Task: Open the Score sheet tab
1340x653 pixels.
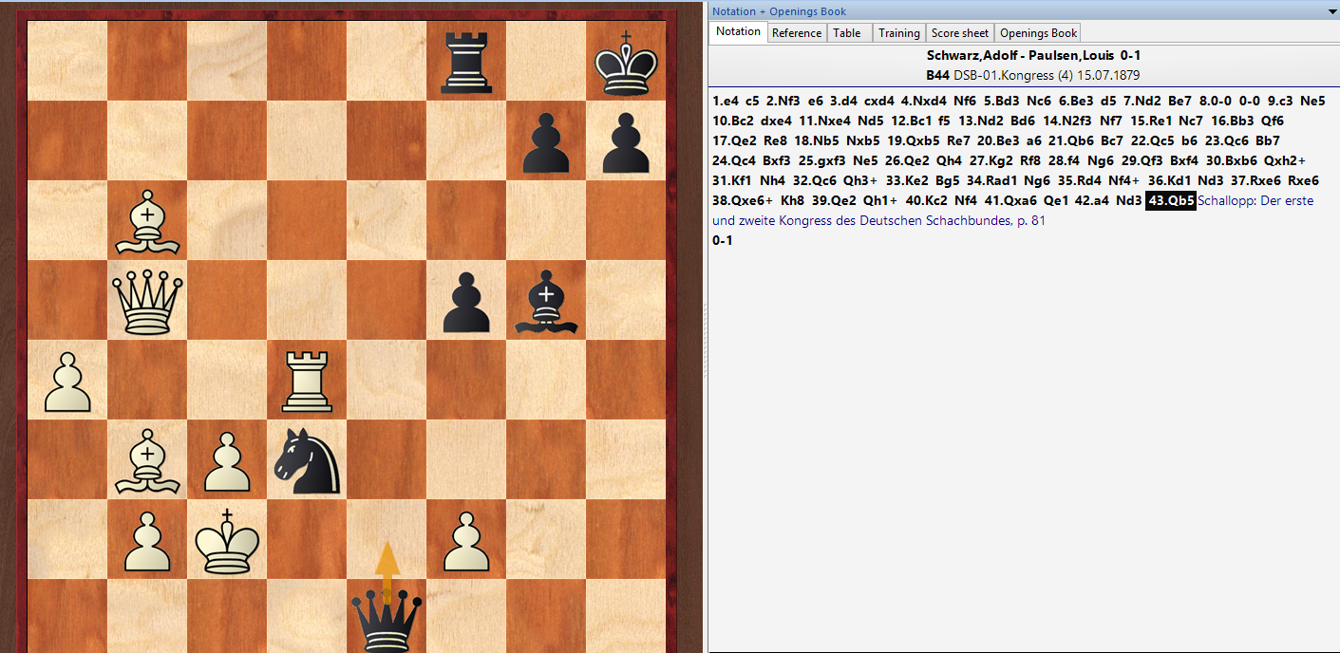Action: [x=959, y=33]
